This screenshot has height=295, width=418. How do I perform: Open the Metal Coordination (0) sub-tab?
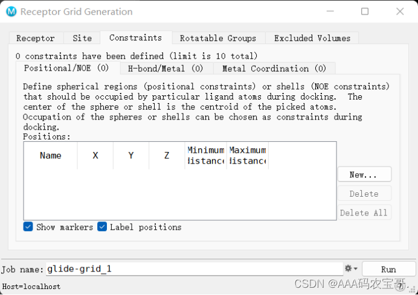pos(274,69)
